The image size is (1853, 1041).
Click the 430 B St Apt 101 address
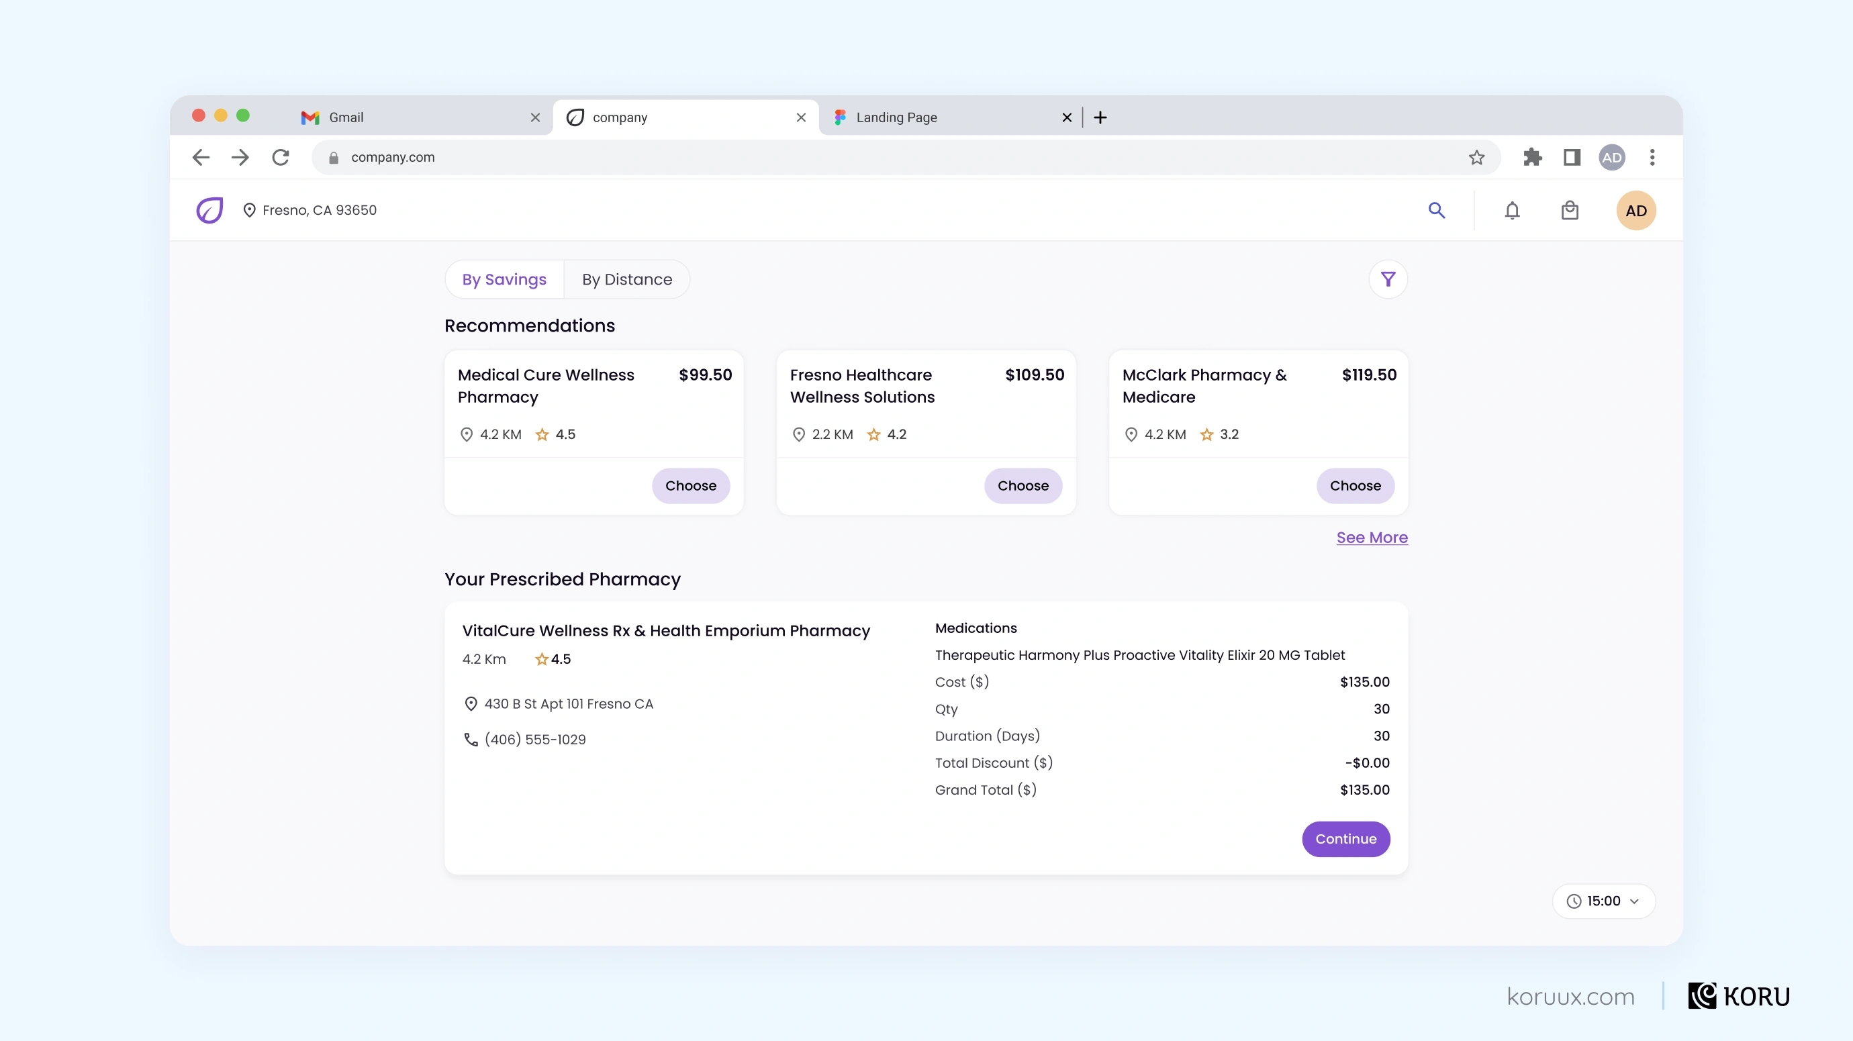568,704
